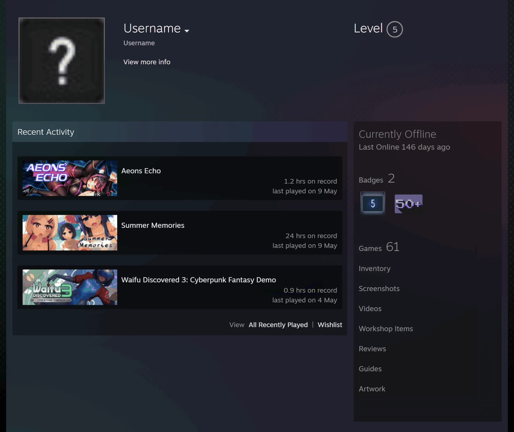Open Artwork in sidebar
The width and height of the screenshot is (514, 432).
[x=372, y=389]
